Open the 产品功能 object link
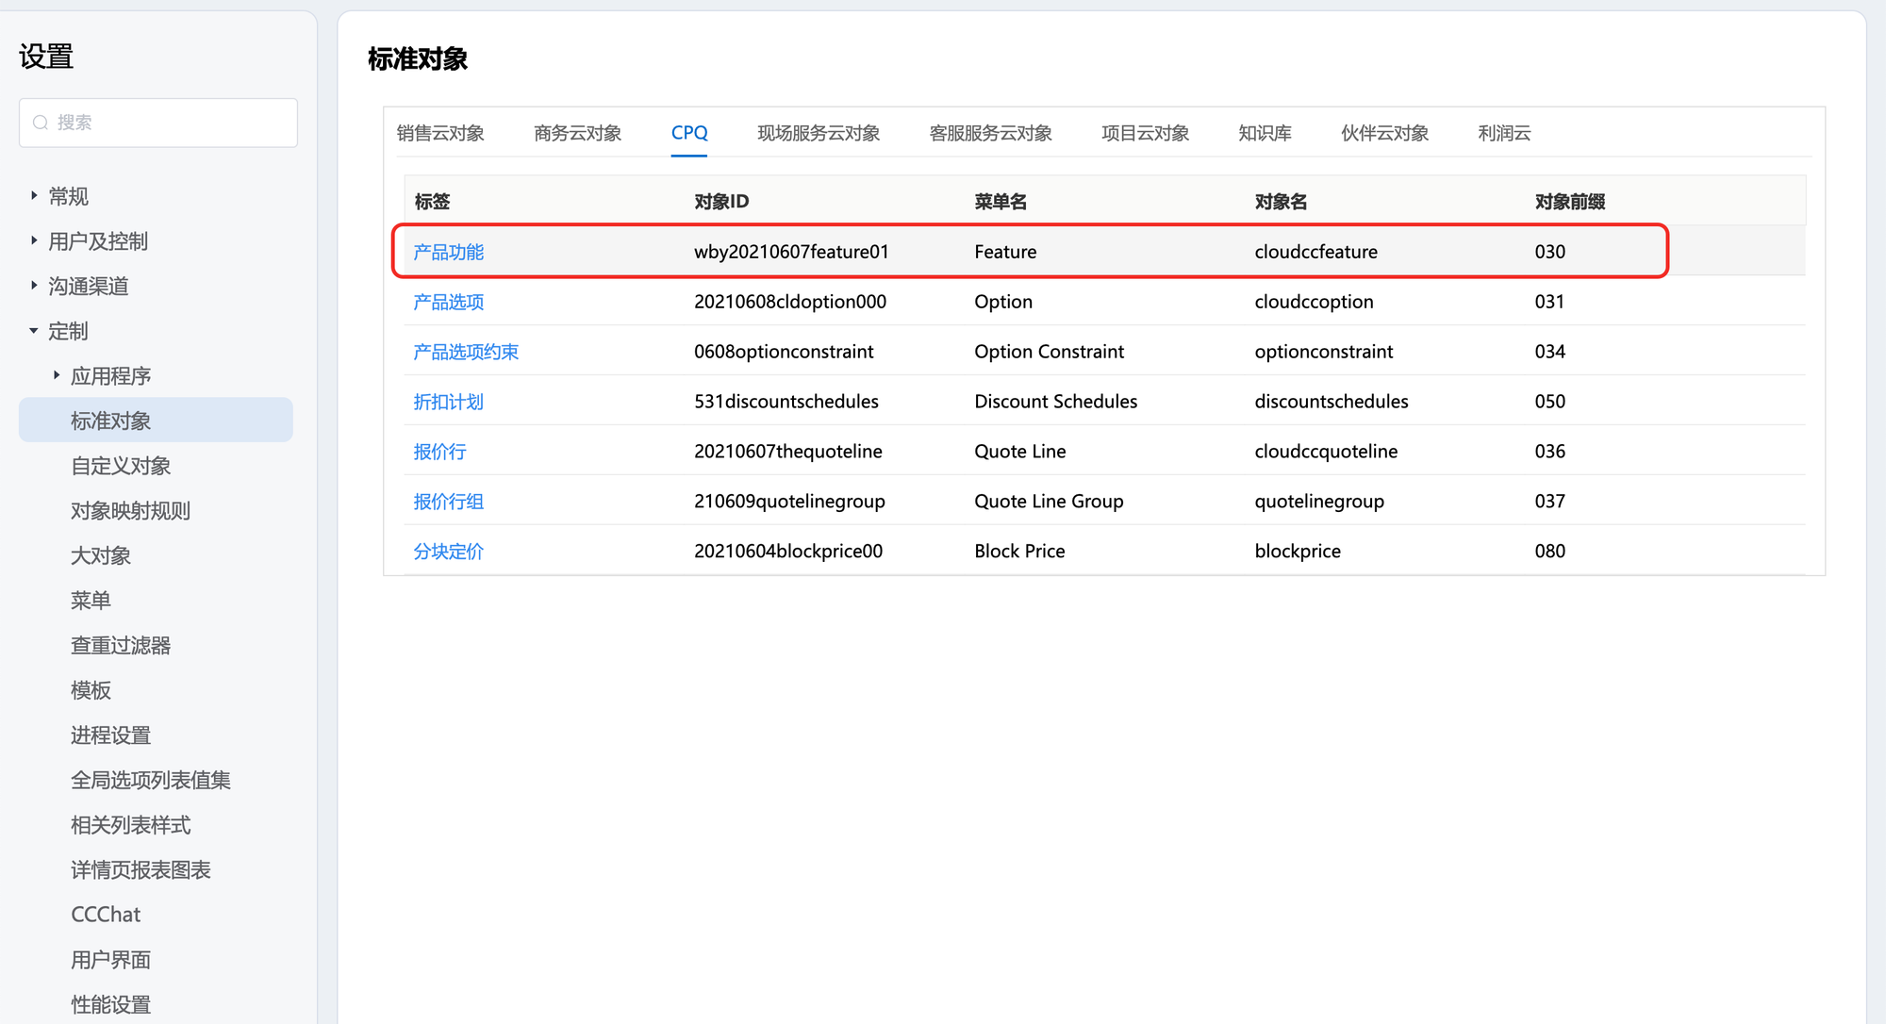1886x1024 pixels. tap(448, 252)
